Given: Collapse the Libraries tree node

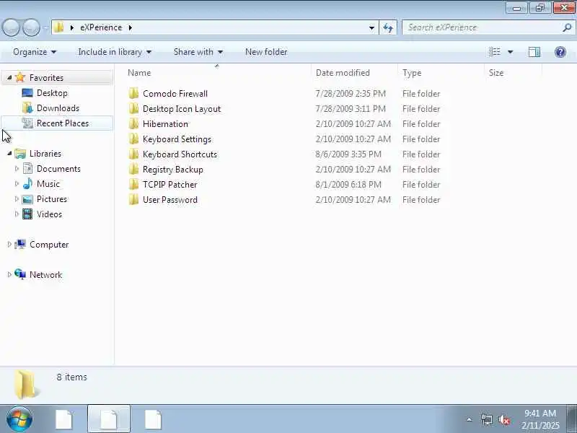Looking at the screenshot, I should (x=9, y=153).
